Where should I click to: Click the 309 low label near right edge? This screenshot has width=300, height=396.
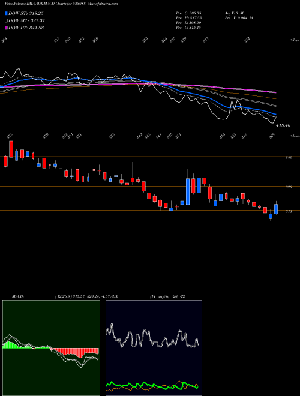(272, 136)
